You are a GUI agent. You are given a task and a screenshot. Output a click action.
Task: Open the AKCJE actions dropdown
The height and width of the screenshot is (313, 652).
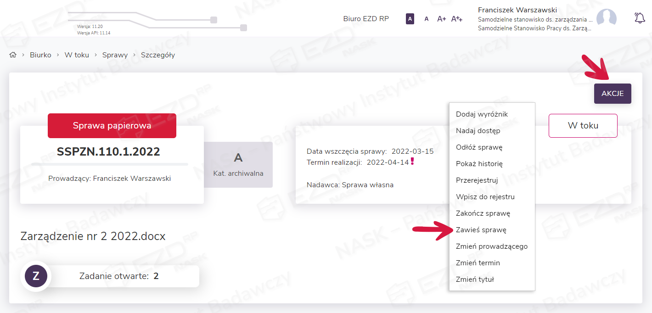click(613, 94)
